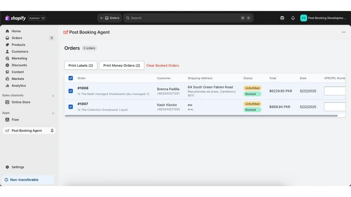Open Products in the sidebar

coord(18,45)
